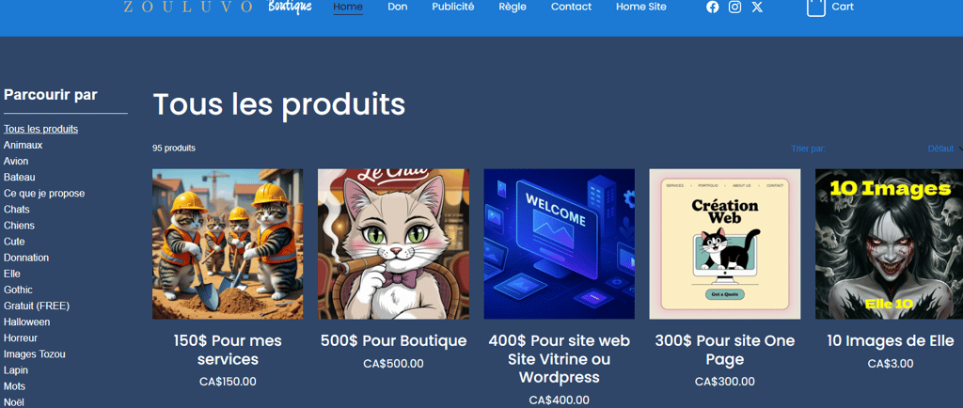Open the X social icon
963x408 pixels.
click(757, 7)
